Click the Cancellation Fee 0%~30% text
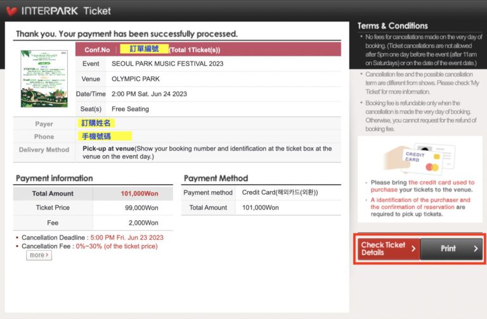The image size is (487, 319). tap(119, 246)
